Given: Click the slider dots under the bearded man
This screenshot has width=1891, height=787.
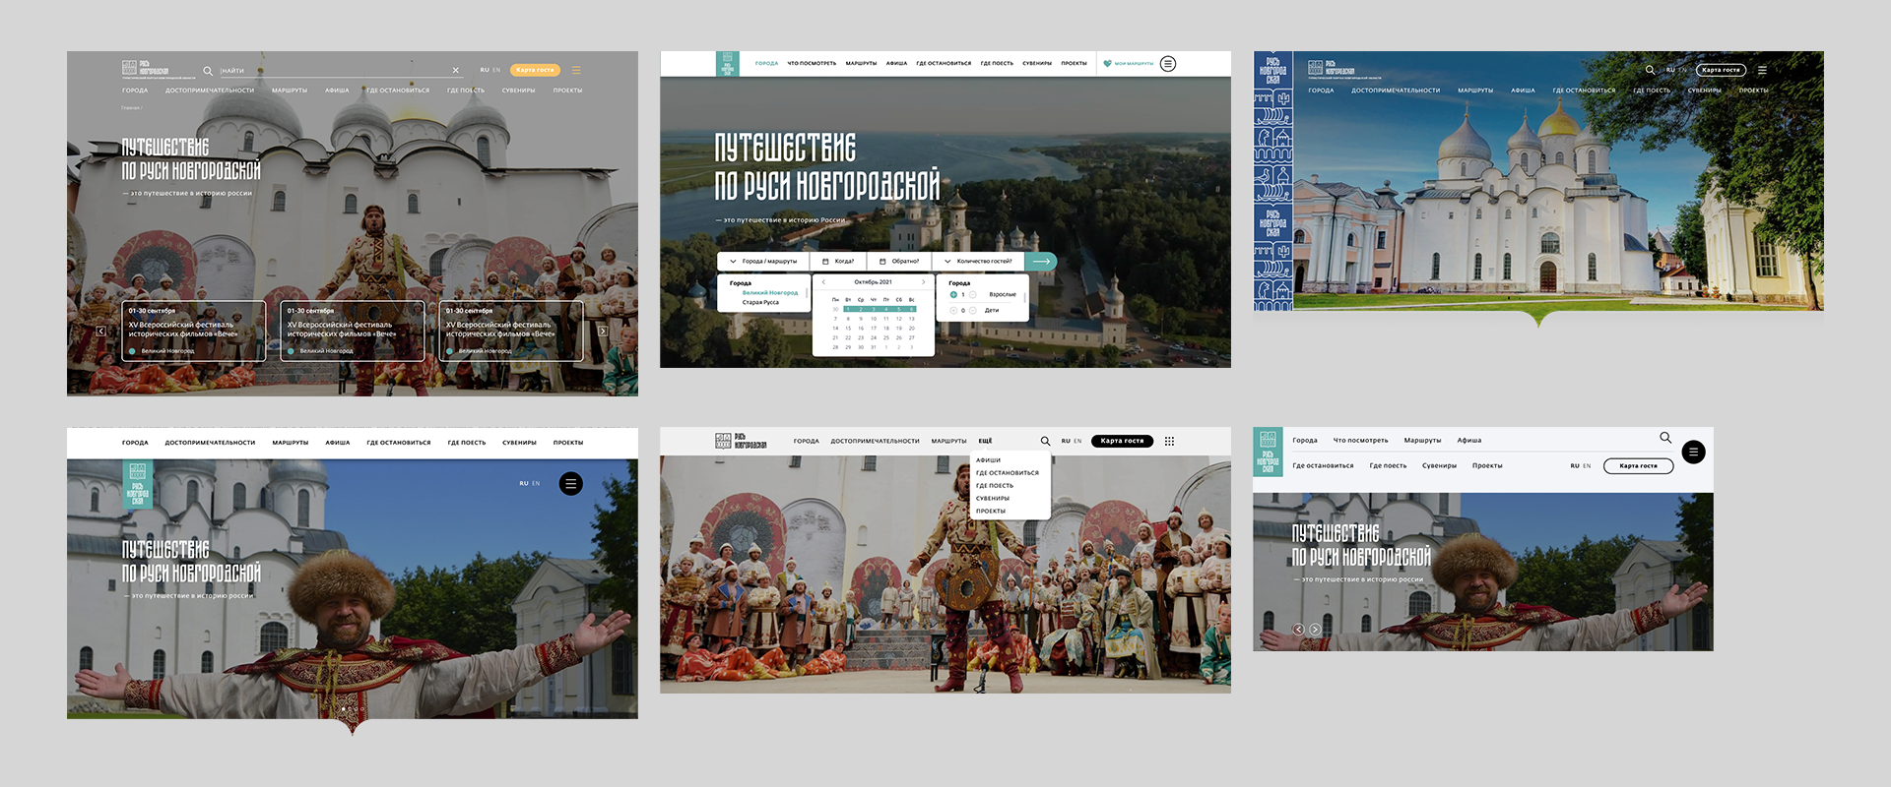Looking at the screenshot, I should point(353,708).
